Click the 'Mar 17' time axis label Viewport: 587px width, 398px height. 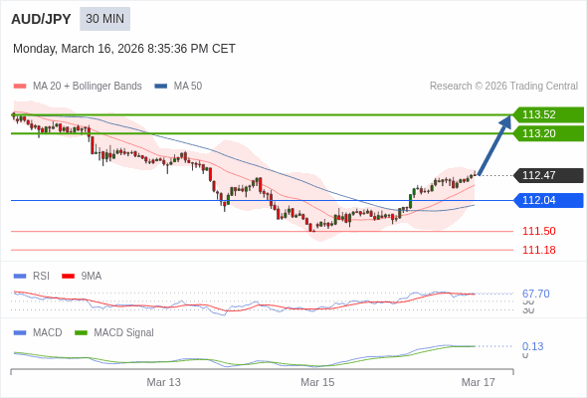click(479, 382)
